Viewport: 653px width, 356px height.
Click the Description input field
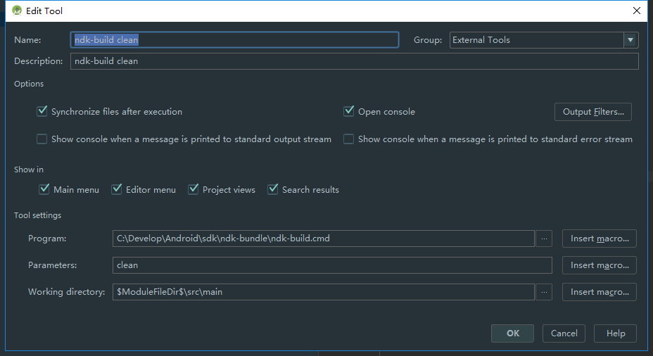pos(355,61)
